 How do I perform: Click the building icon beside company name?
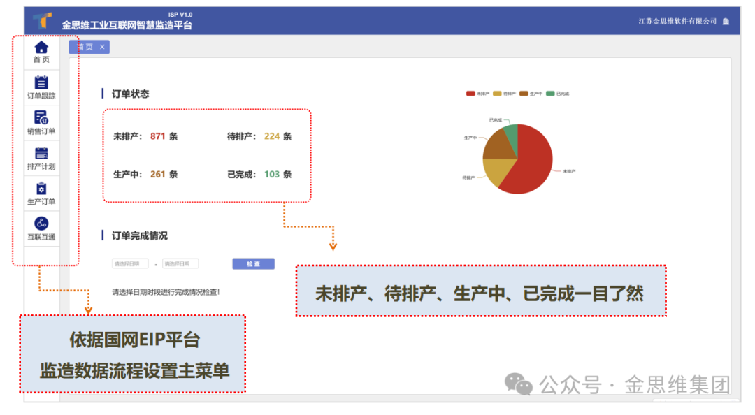click(726, 22)
